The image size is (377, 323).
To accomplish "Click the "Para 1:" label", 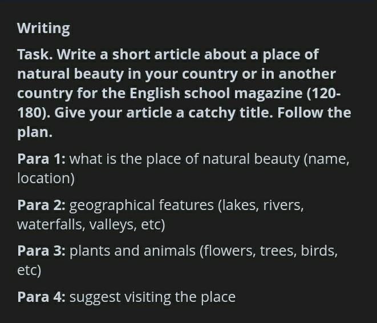I will click(41, 159).
